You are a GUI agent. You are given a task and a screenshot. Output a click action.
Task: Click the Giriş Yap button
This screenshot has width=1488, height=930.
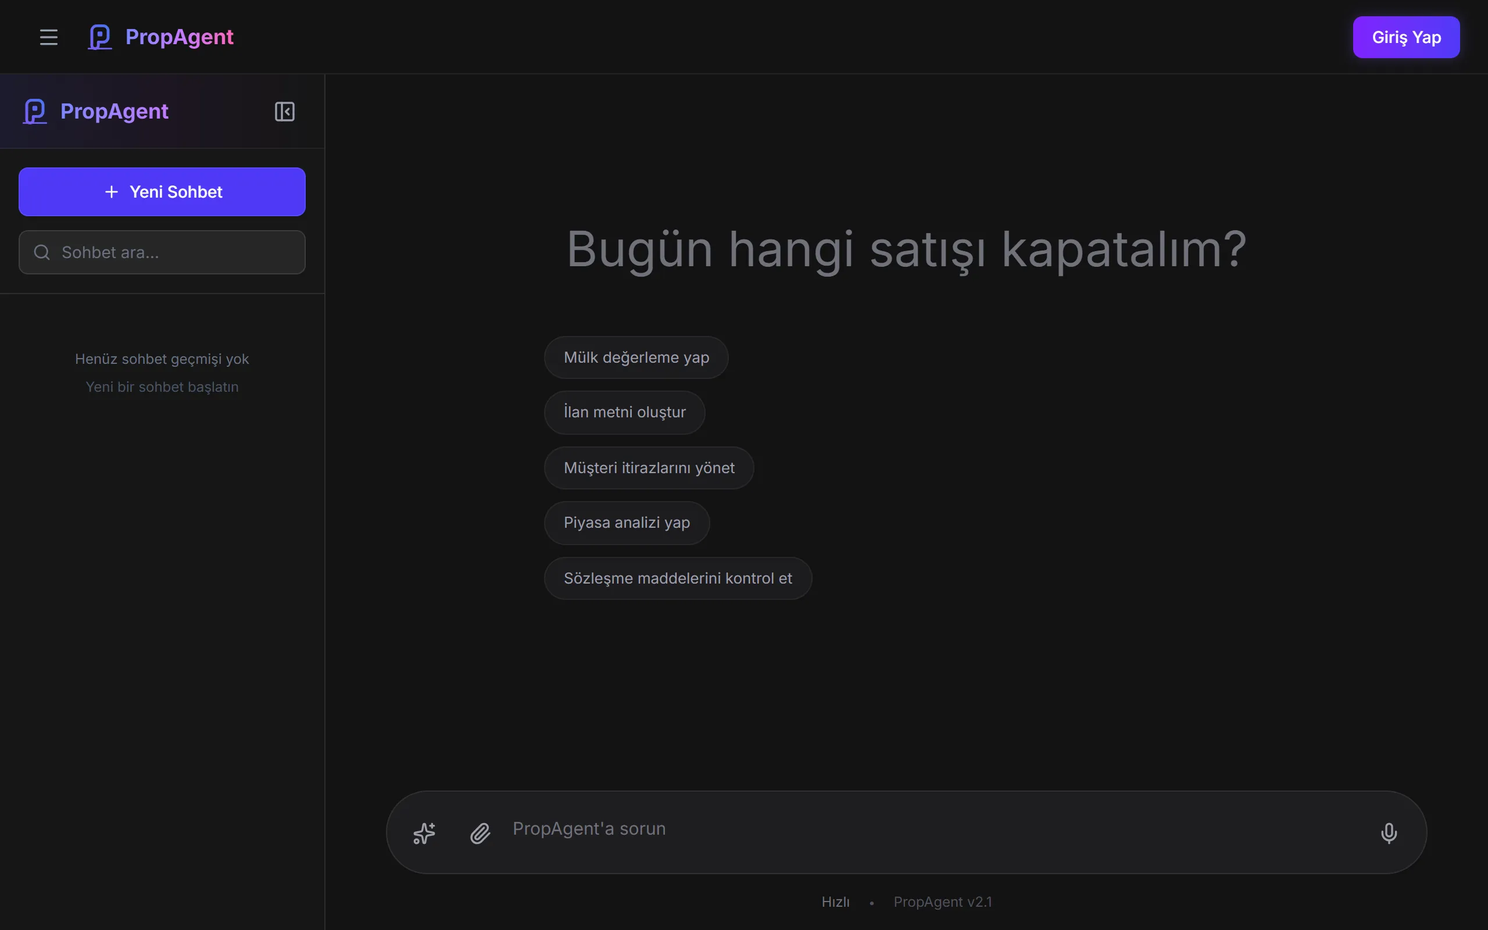click(x=1406, y=37)
